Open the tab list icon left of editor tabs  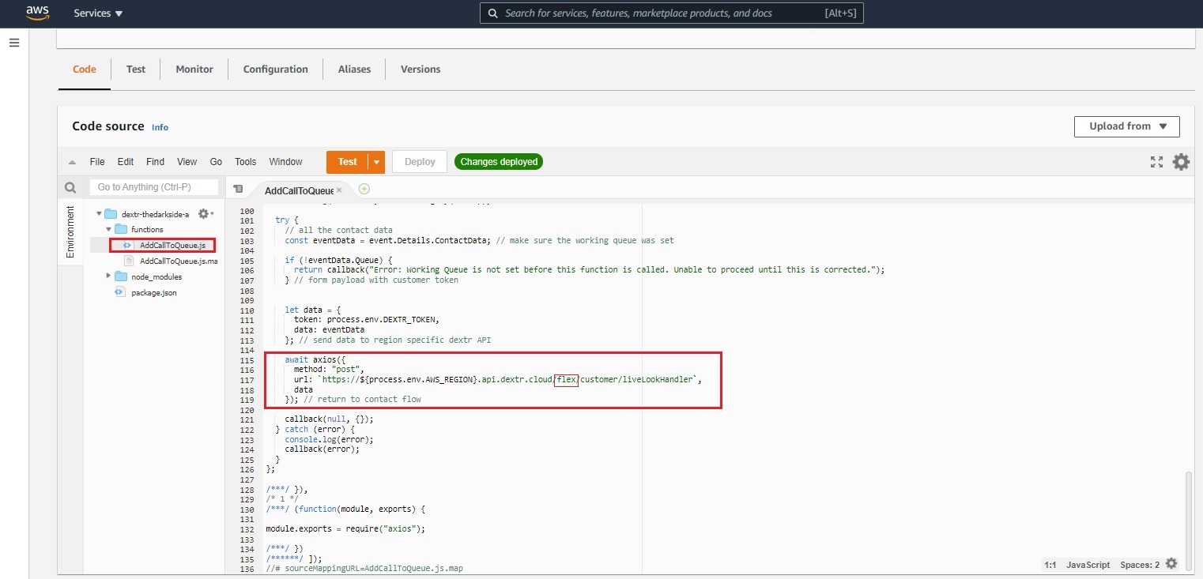[238, 190]
